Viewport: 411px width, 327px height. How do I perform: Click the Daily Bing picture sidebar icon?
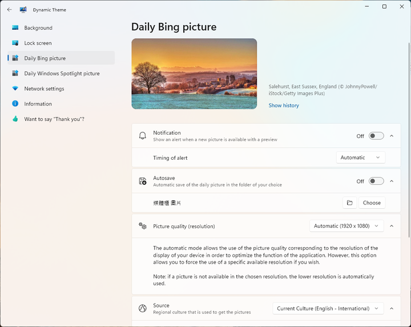(x=15, y=58)
